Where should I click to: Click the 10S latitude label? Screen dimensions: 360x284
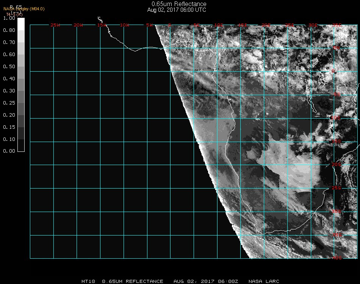tap(336, 118)
